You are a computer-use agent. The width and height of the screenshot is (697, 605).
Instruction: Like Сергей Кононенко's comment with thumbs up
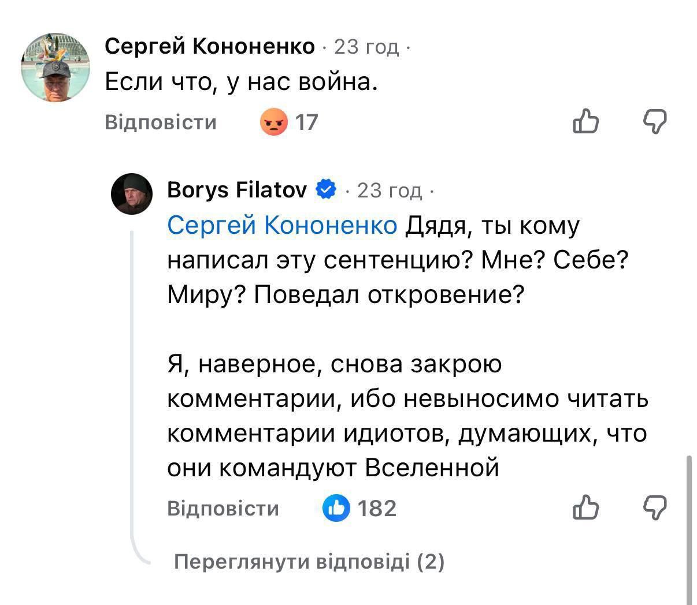click(x=585, y=121)
